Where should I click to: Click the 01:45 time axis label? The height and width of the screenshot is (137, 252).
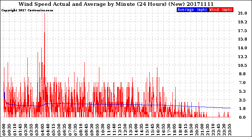20,130
